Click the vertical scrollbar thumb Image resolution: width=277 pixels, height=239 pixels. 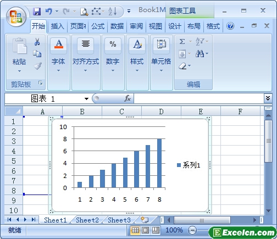[x=269, y=141]
